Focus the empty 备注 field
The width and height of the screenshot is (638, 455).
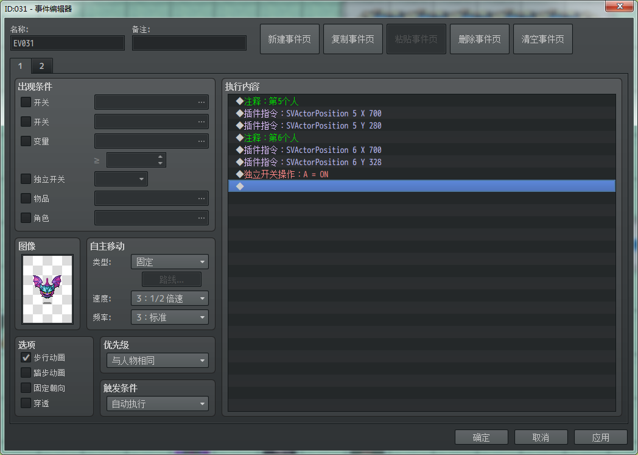tap(189, 43)
